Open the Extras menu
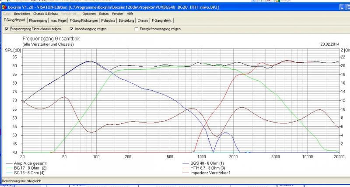The width and height of the screenshot is (350, 187). tap(104, 14)
